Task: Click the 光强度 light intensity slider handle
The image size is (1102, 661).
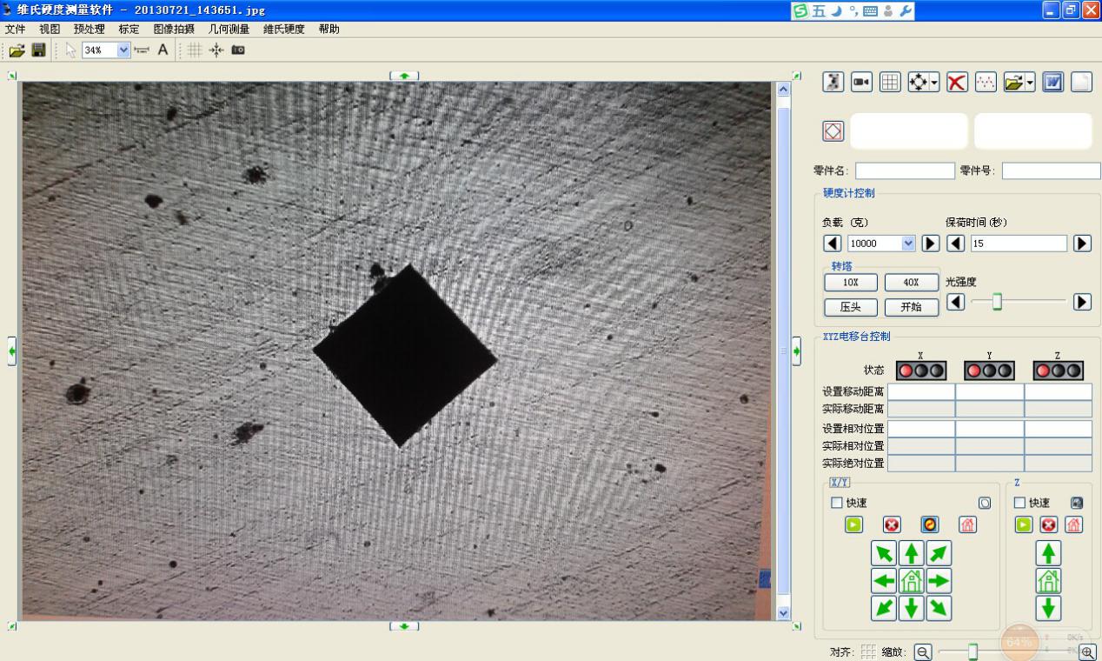Action: (997, 302)
